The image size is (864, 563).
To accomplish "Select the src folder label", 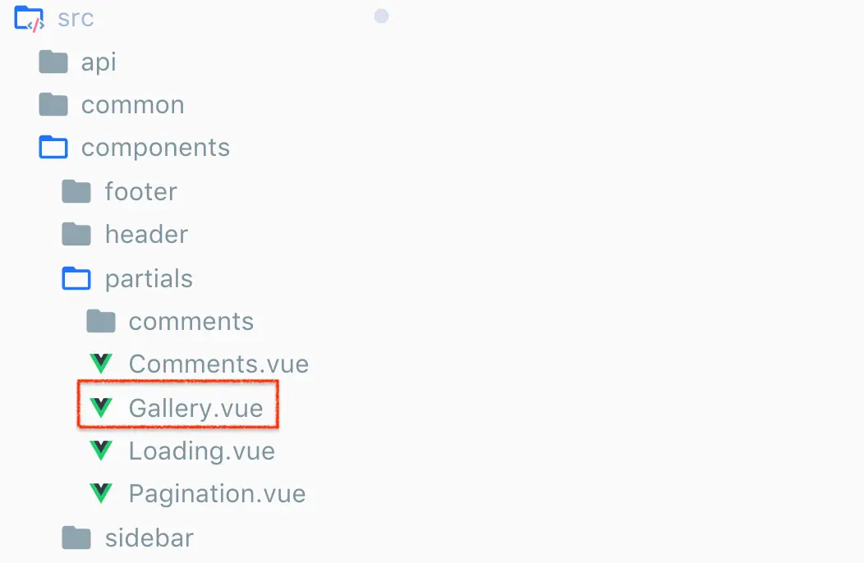I will [76, 19].
